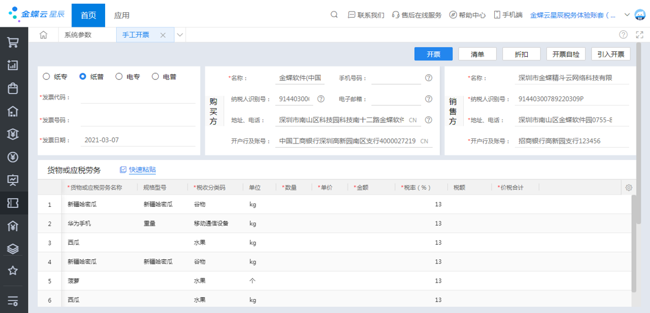Click the 金蝶云星辰 logo
The height and width of the screenshot is (313, 650).
point(37,13)
